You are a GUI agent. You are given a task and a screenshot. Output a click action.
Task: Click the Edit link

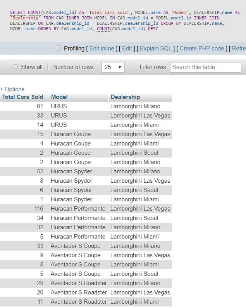127,48
